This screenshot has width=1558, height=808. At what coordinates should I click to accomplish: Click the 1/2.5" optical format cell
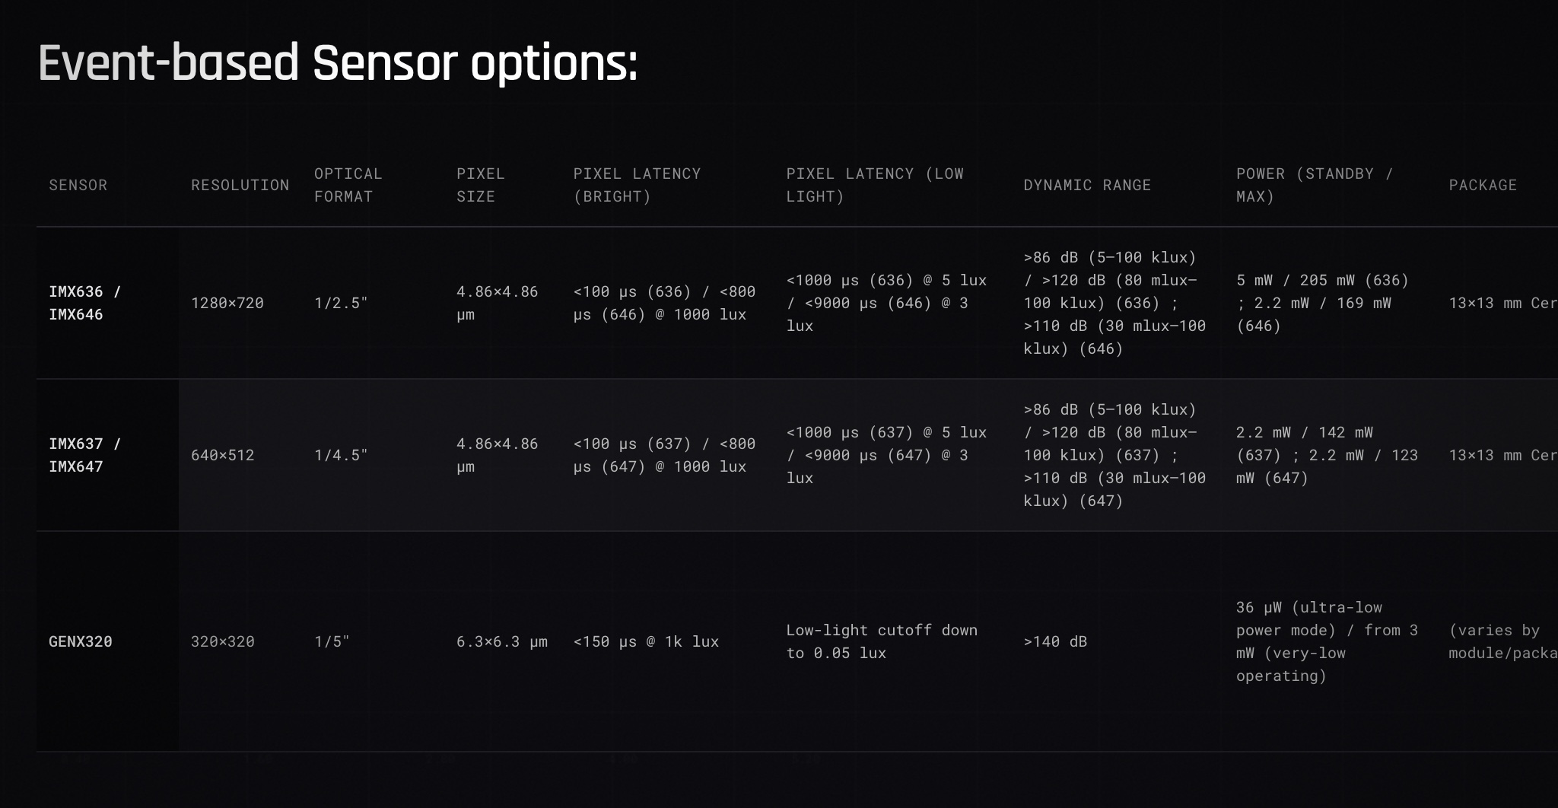pyautogui.click(x=341, y=303)
